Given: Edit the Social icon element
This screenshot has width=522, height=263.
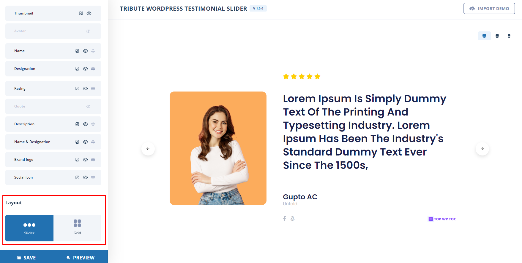Looking at the screenshot, I should tap(77, 177).
